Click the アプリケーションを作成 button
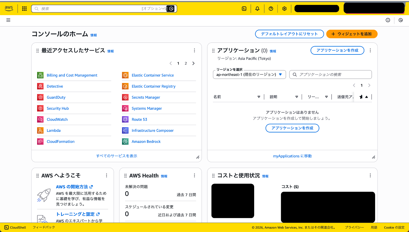The height and width of the screenshot is (232, 409). pyautogui.click(x=337, y=50)
